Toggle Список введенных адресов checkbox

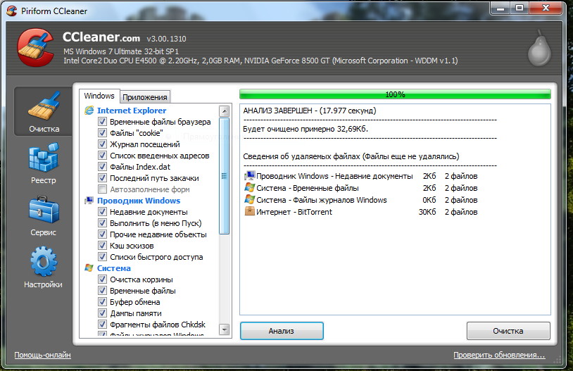click(102, 156)
